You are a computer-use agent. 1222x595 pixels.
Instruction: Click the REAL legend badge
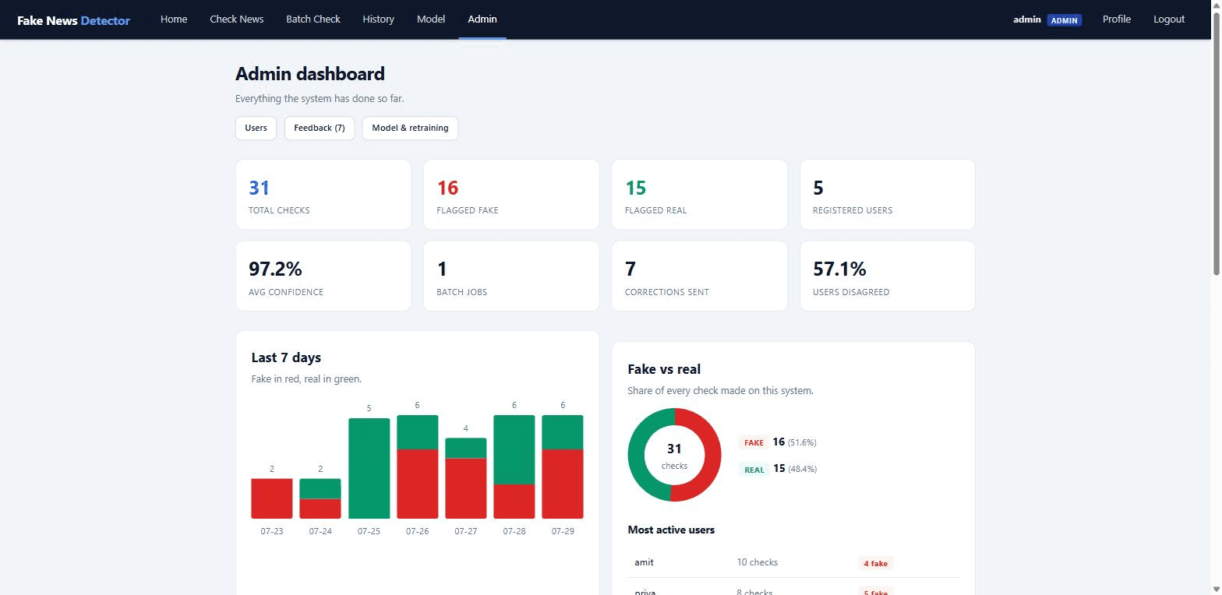pyautogui.click(x=754, y=470)
